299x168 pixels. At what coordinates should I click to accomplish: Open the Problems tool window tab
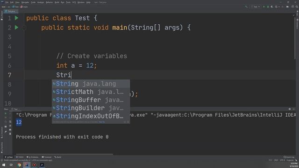point(33,157)
